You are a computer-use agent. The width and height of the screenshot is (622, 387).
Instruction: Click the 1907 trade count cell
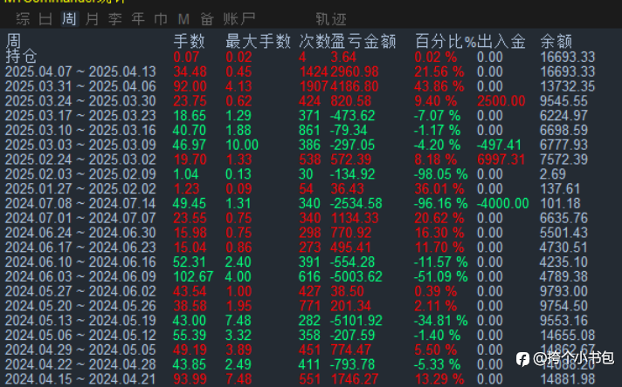click(314, 86)
